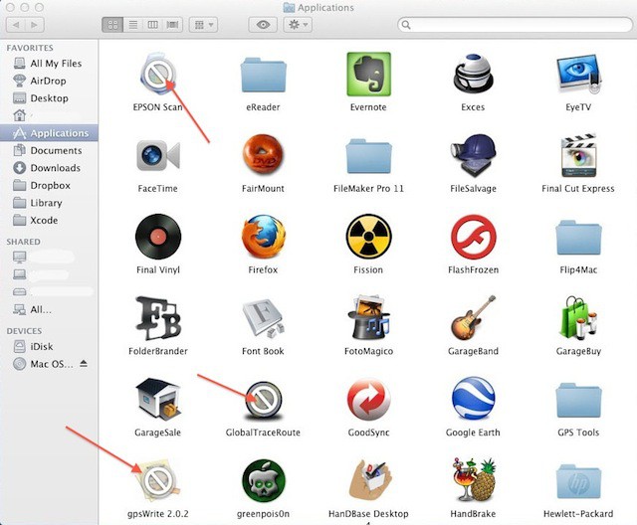
Task: Switch to icon view mode
Action: pos(111,24)
